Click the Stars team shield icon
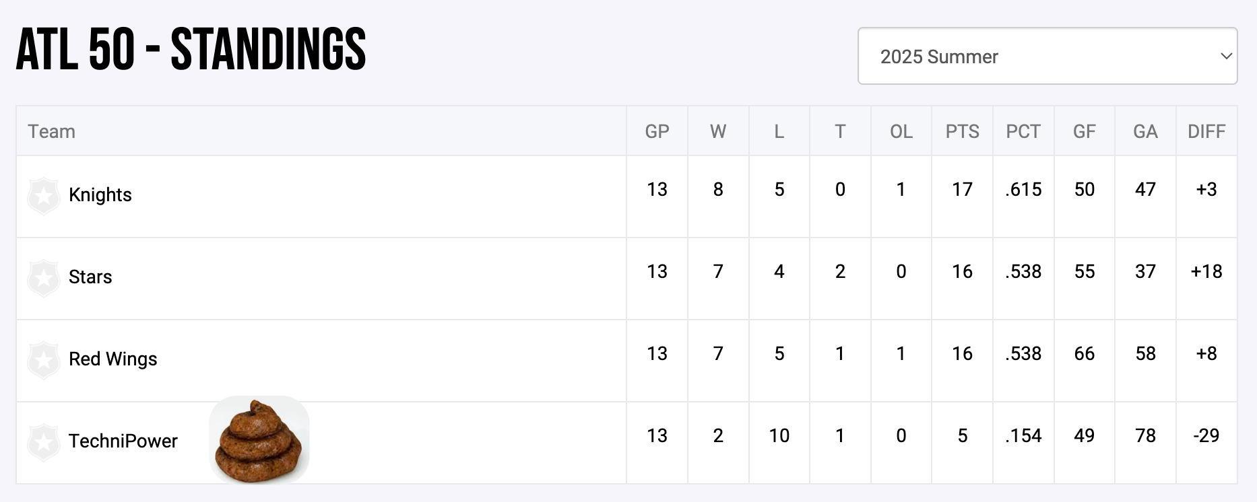 click(x=44, y=278)
